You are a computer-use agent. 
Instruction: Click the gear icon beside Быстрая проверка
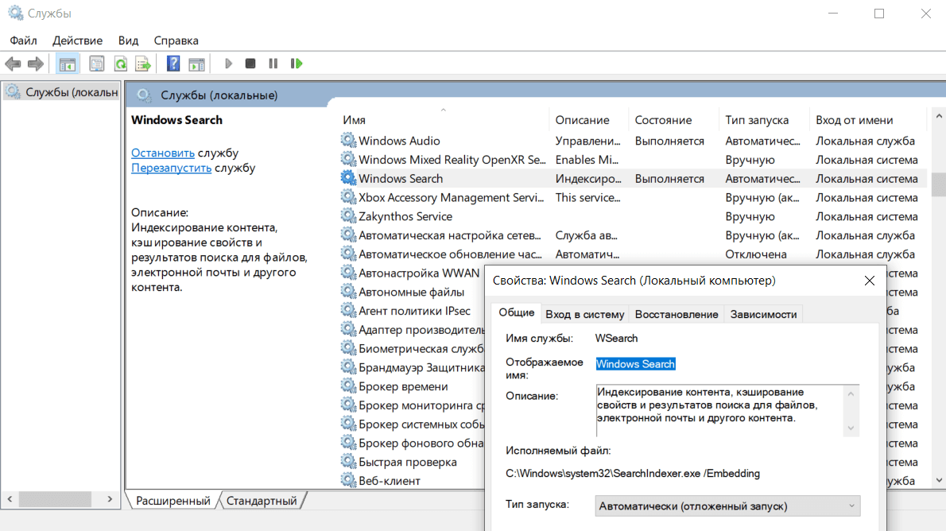[348, 462]
